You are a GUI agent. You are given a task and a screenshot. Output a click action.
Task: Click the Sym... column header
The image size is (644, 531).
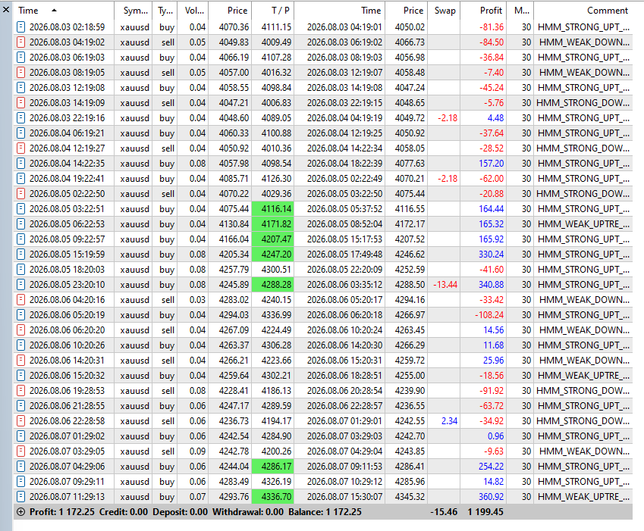(133, 11)
